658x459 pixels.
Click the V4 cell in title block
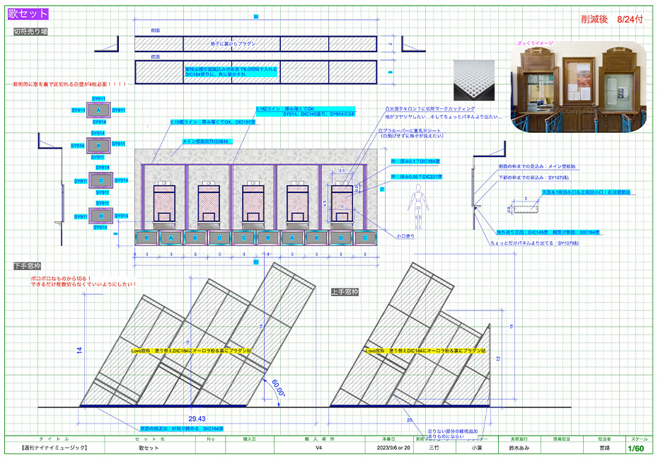tap(318, 448)
